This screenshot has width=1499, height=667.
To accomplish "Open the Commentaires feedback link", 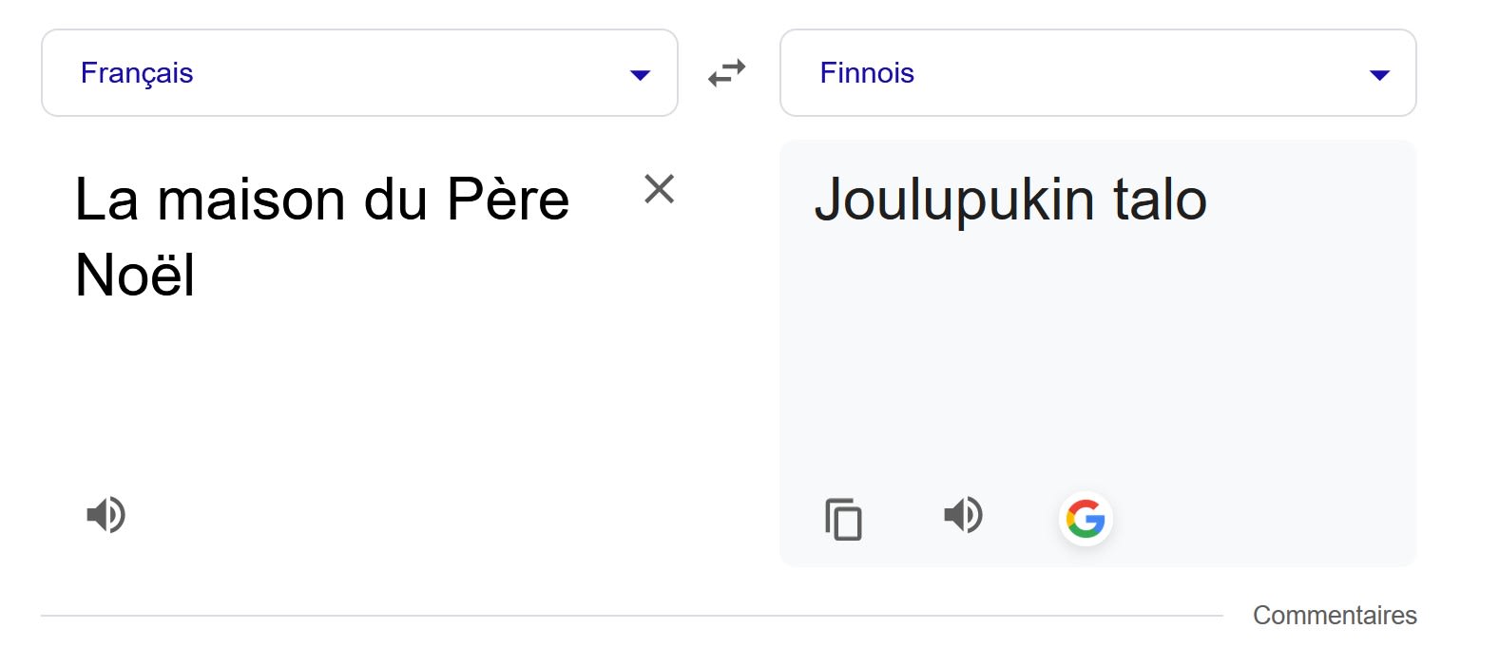I will click(x=1335, y=616).
